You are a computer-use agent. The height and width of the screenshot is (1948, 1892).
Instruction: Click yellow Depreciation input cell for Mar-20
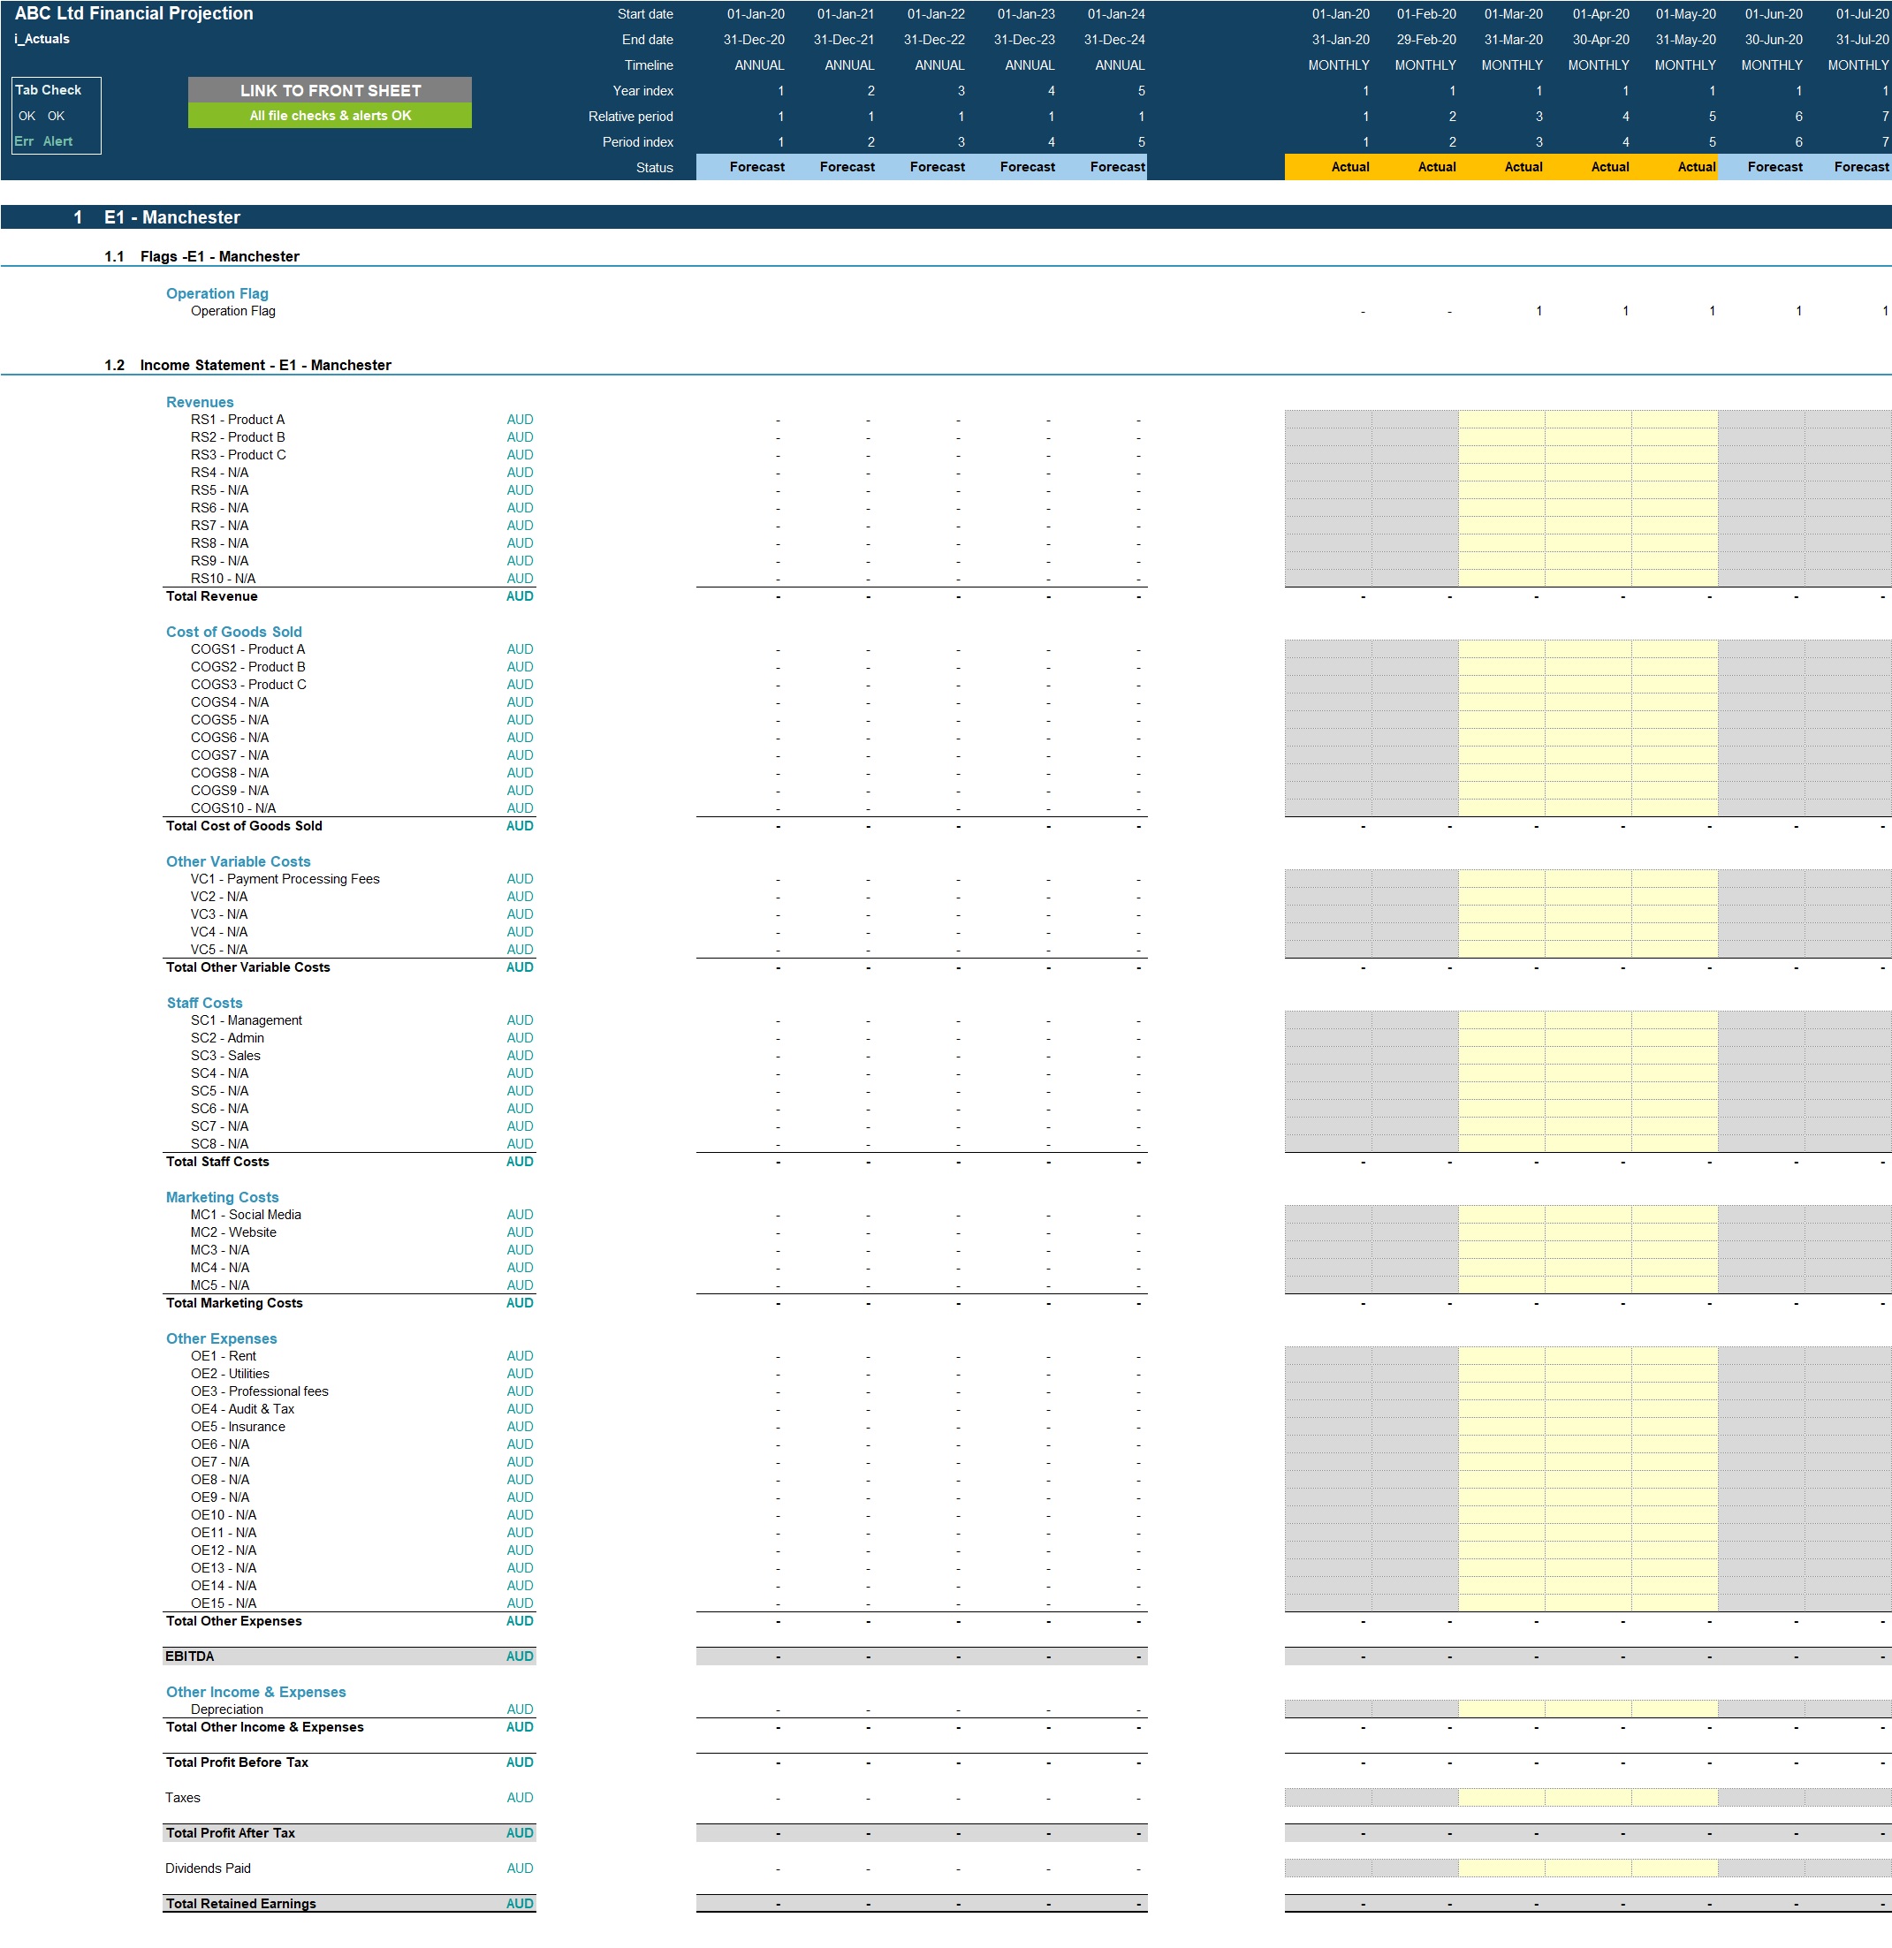pyautogui.click(x=1501, y=1709)
